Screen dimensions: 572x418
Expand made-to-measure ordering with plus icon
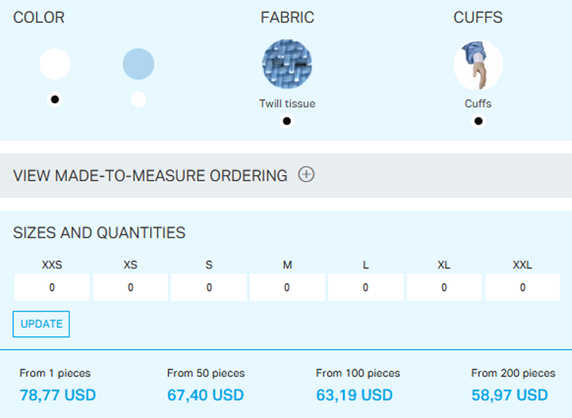pos(306,175)
